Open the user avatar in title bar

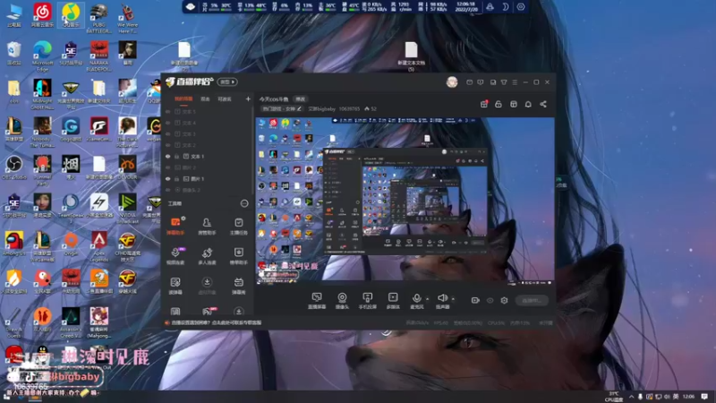click(452, 81)
